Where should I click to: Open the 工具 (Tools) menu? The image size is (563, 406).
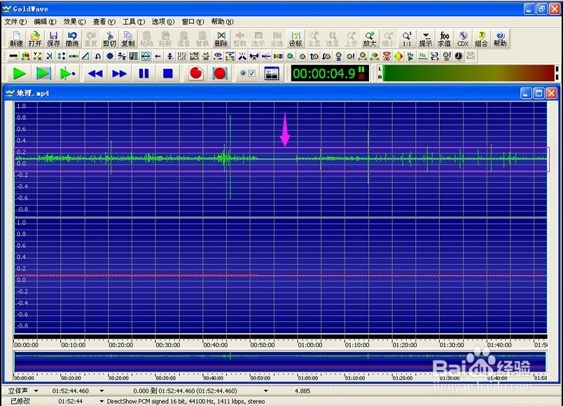point(134,22)
